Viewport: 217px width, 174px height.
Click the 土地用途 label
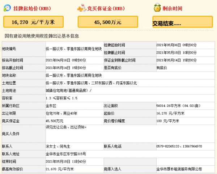[9, 91]
